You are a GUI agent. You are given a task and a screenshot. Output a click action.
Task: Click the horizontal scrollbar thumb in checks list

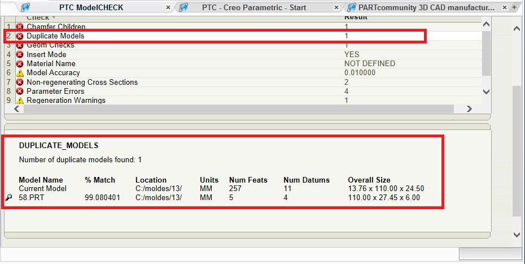[x=239, y=109]
